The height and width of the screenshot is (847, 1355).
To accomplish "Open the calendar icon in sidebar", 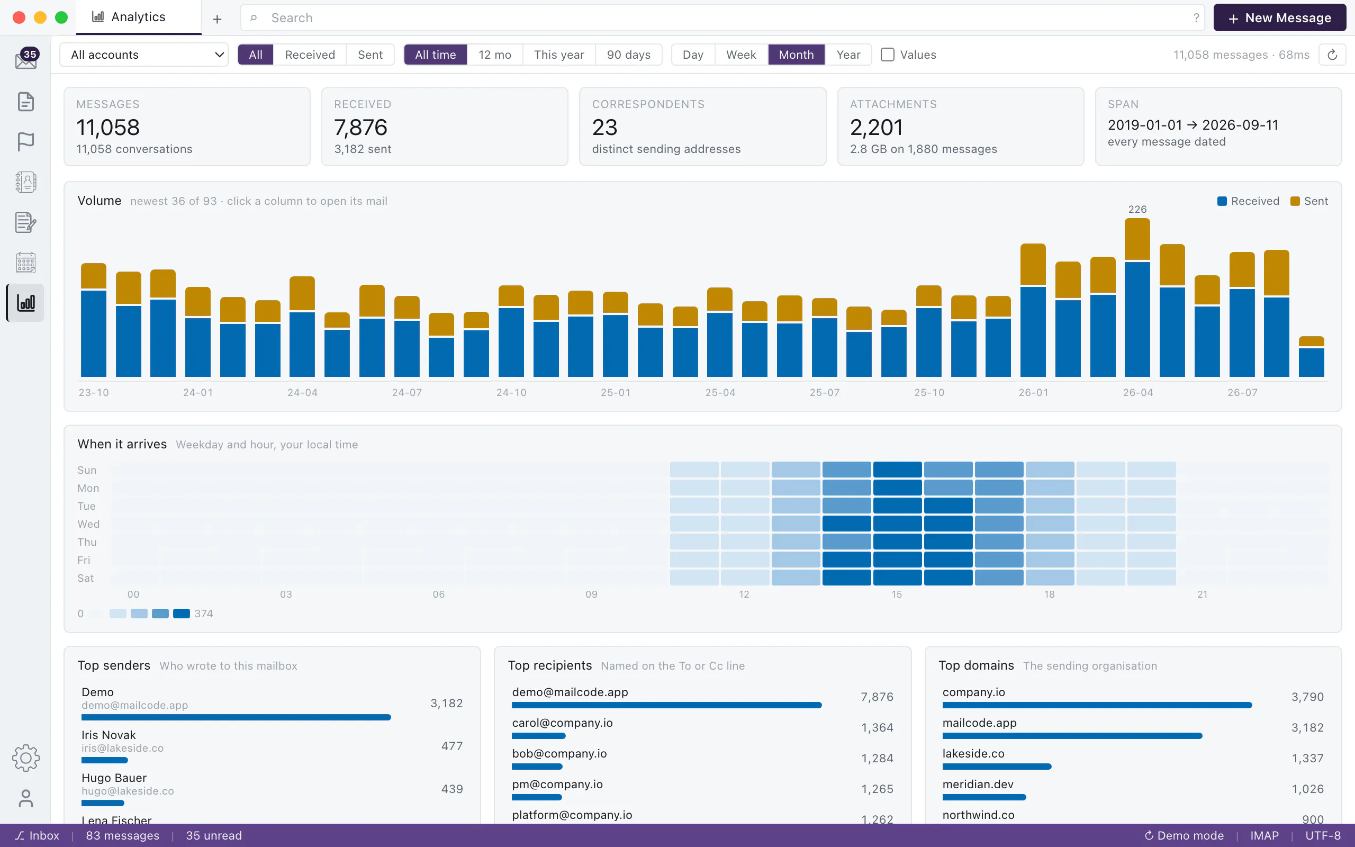I will pyautogui.click(x=26, y=263).
